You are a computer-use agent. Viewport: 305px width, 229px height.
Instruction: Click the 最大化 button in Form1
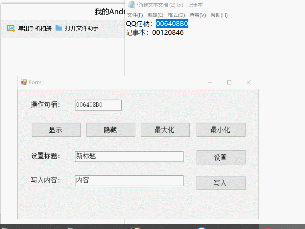click(165, 130)
